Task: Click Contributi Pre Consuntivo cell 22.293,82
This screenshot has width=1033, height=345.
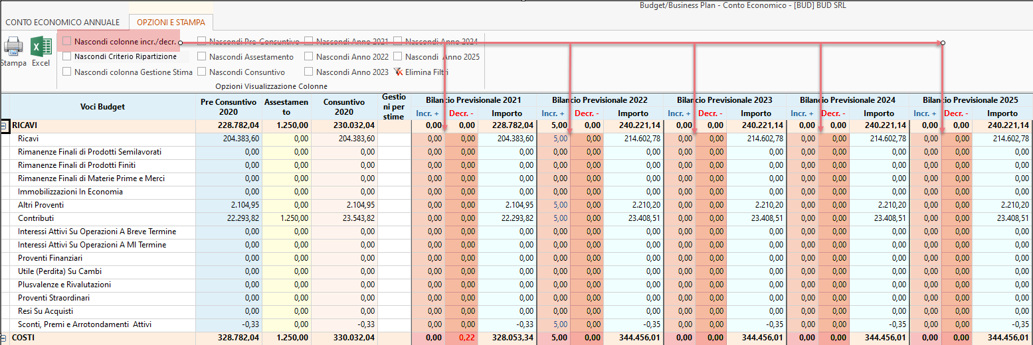Action: point(229,218)
